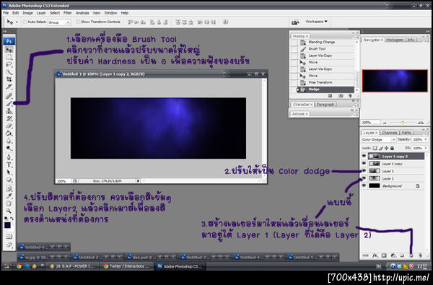Select the Pen tool

click(9, 157)
